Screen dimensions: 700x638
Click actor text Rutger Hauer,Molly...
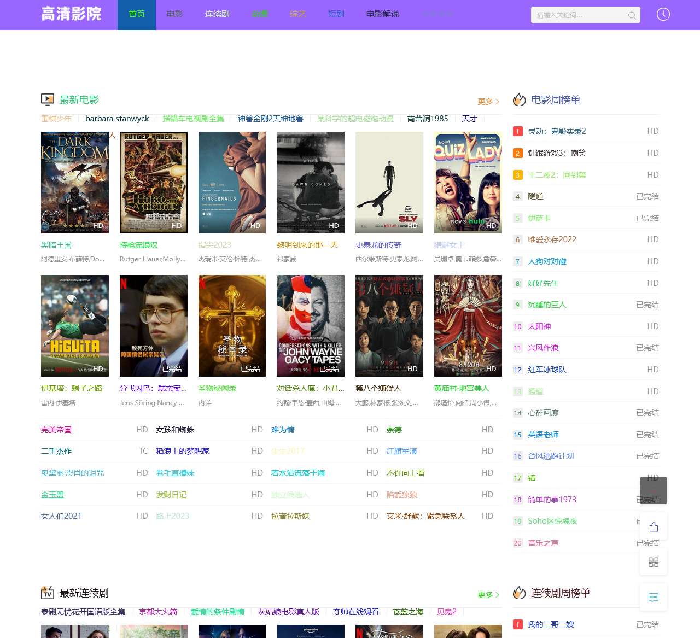[x=153, y=259]
